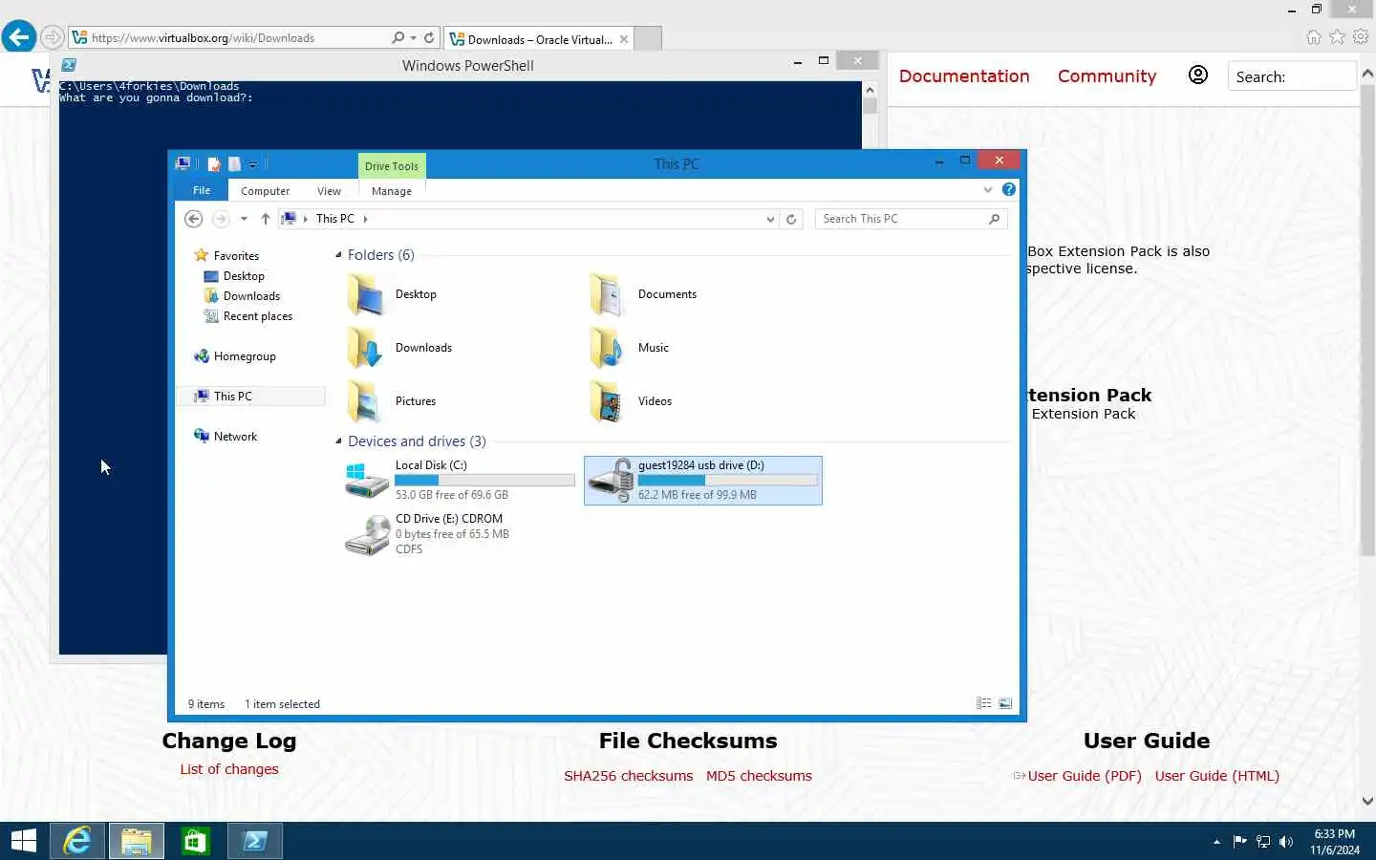
Task: Refresh the This PC view
Action: pyautogui.click(x=791, y=219)
